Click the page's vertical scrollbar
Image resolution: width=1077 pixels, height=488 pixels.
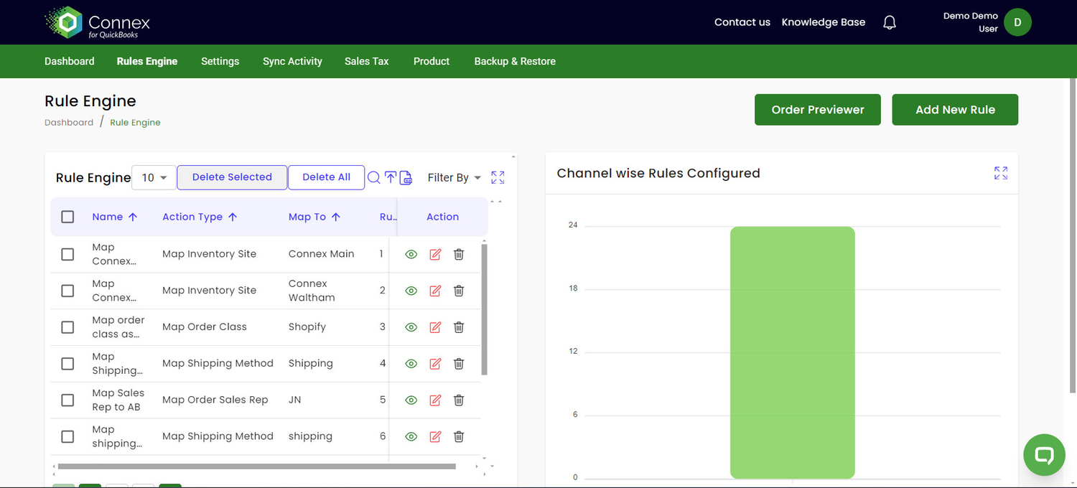tap(1073, 235)
